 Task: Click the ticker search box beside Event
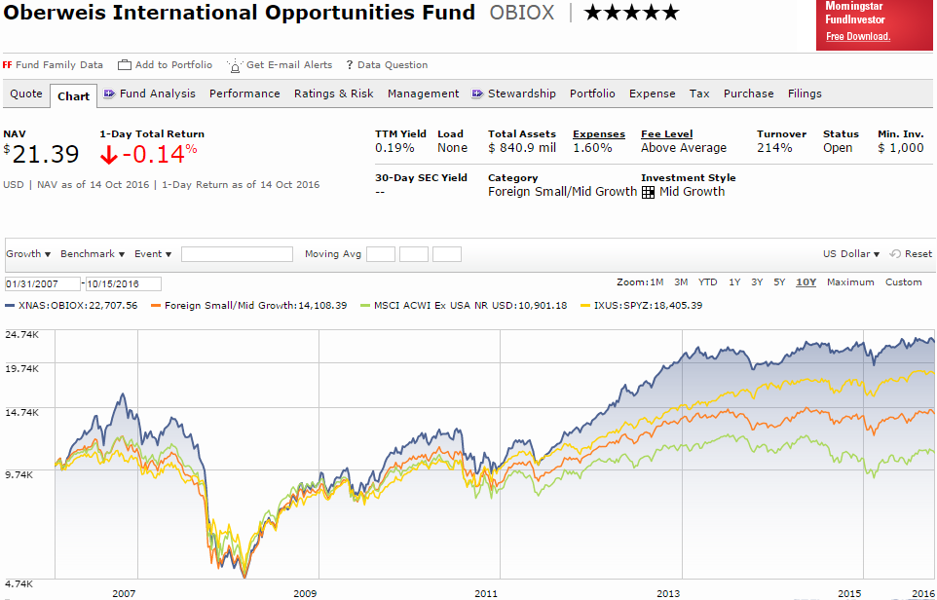pos(237,254)
